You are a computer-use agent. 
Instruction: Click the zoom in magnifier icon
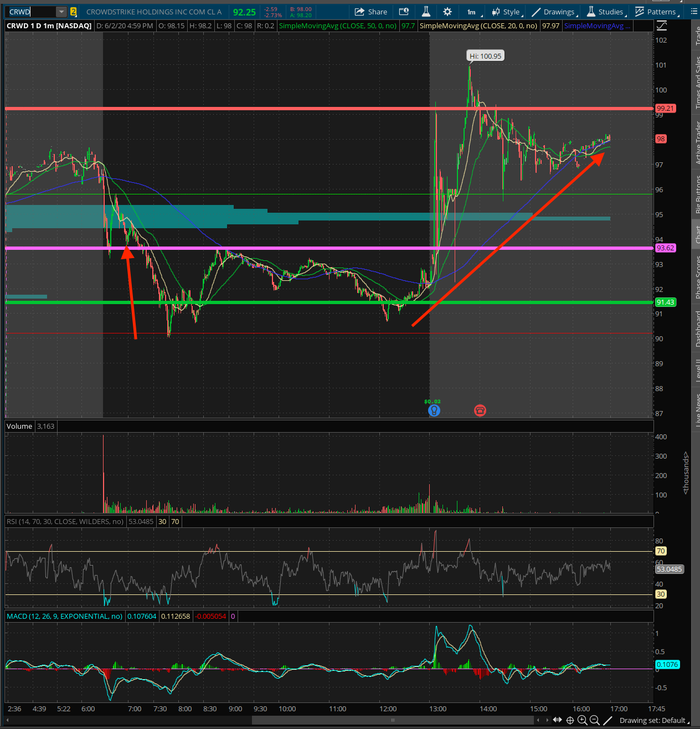pyautogui.click(x=582, y=720)
